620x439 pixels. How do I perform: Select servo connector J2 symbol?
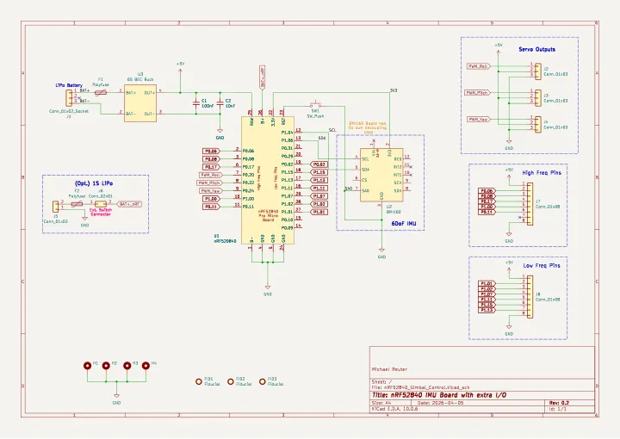[538, 71]
